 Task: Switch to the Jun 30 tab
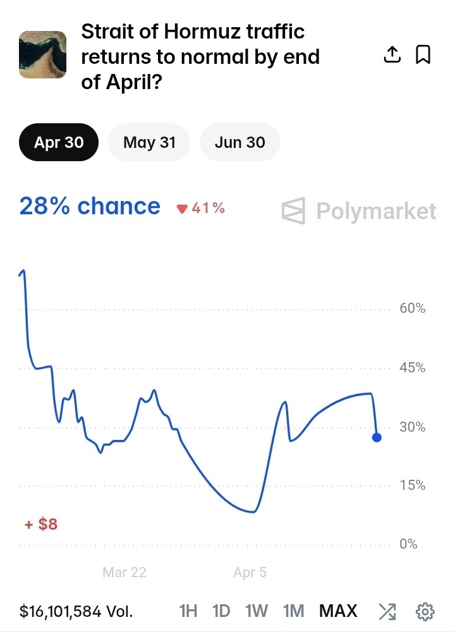(240, 142)
